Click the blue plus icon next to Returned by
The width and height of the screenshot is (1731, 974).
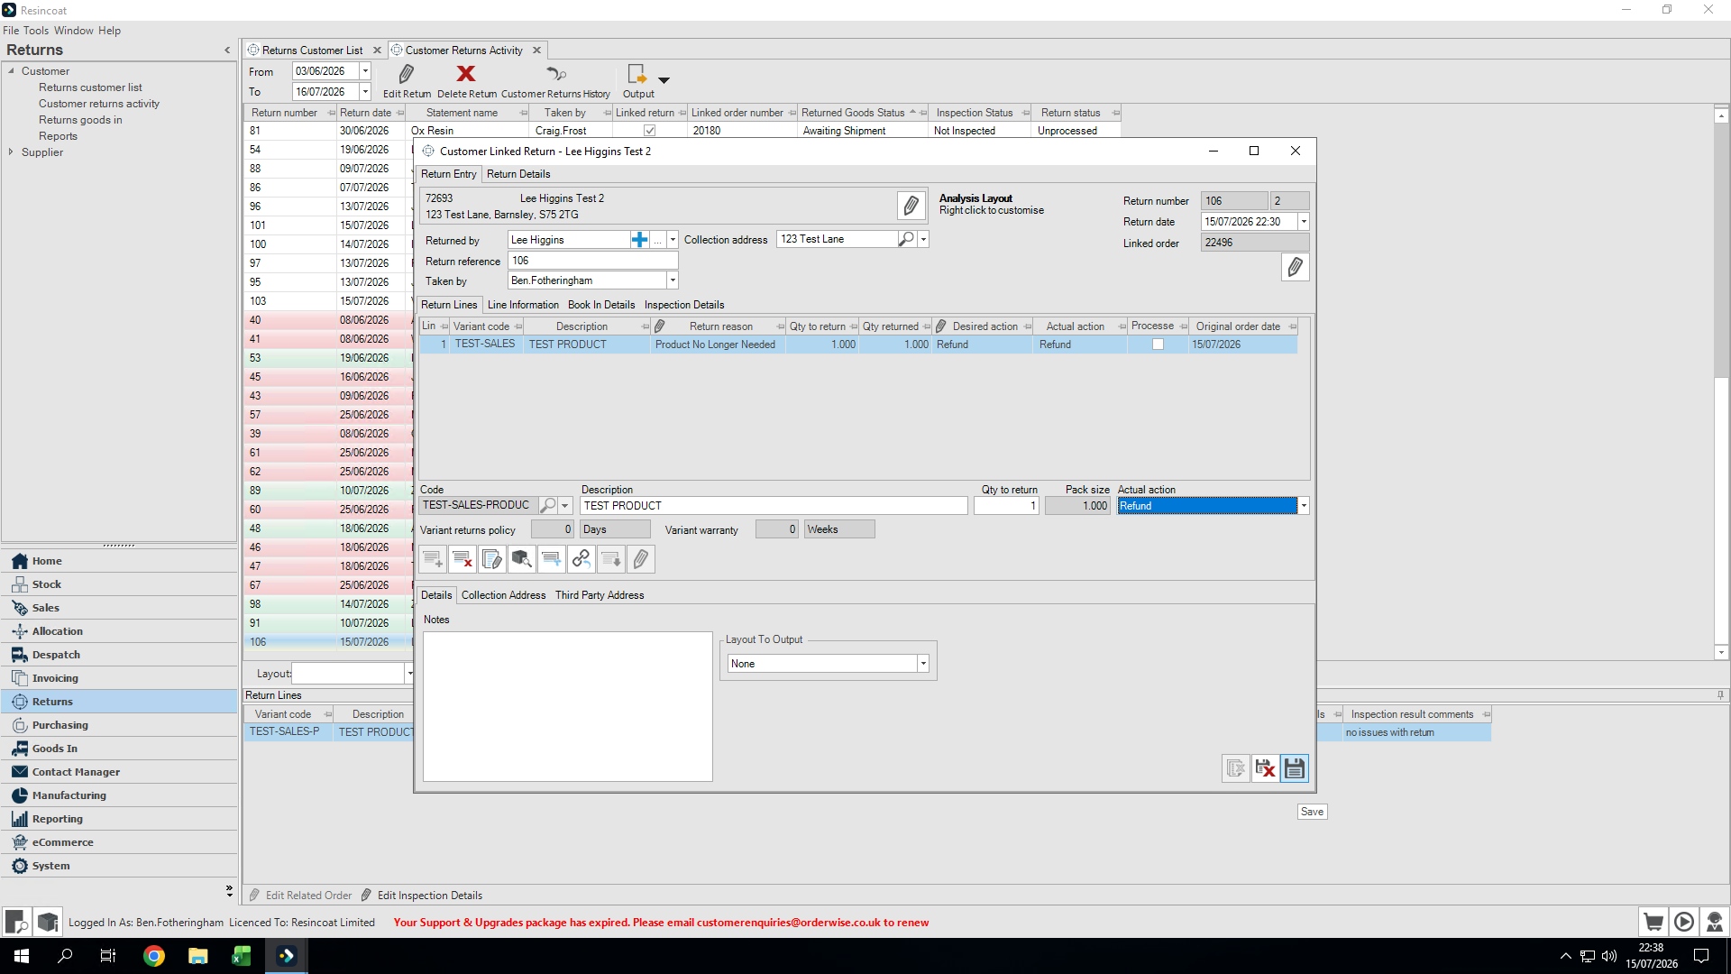tap(639, 240)
